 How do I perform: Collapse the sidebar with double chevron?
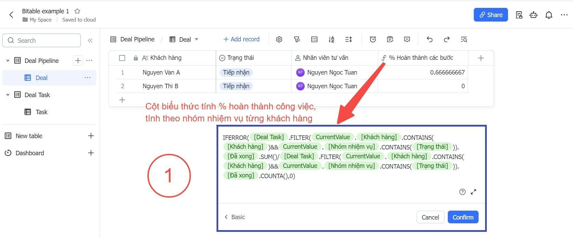[90, 40]
